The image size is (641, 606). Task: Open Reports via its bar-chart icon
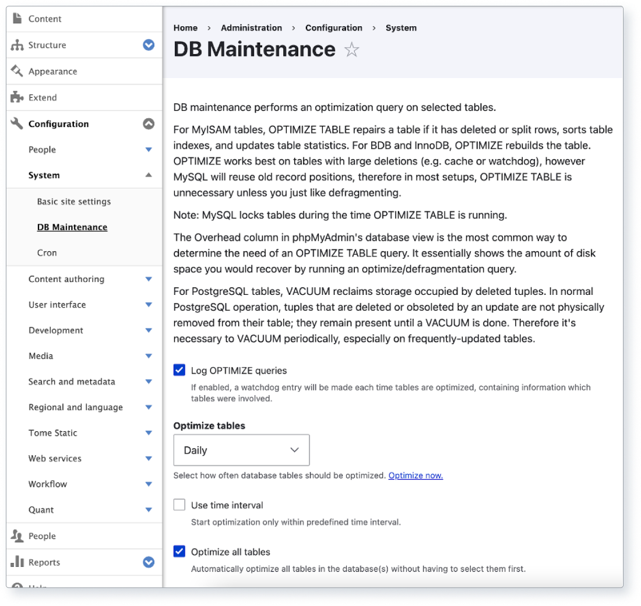[x=16, y=562]
